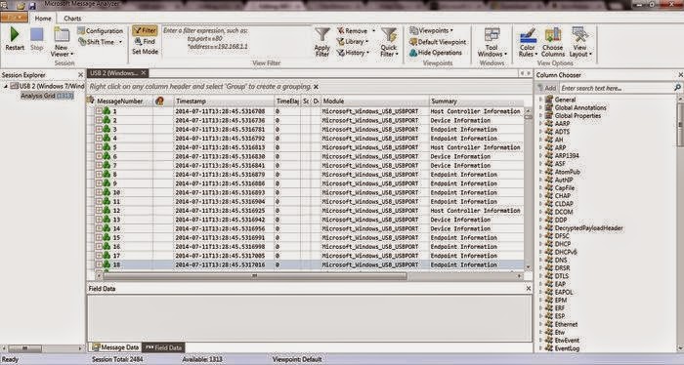Screen dimensions: 684x365
Task: Open the filter History dropdown
Action: tap(353, 53)
